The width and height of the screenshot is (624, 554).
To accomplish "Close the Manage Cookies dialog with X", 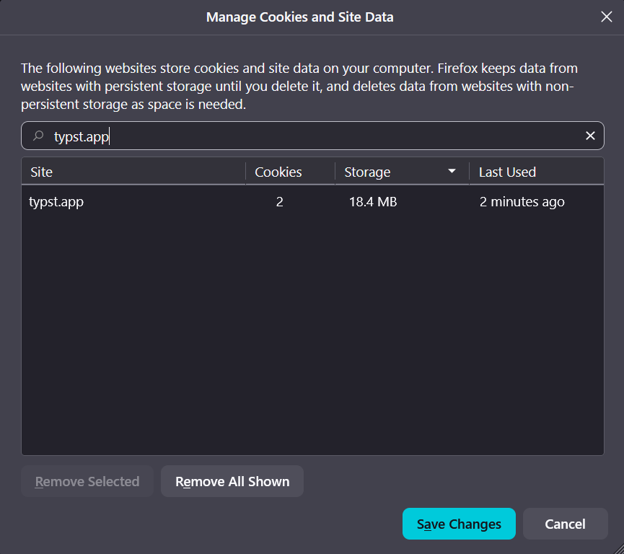I will pyautogui.click(x=607, y=17).
